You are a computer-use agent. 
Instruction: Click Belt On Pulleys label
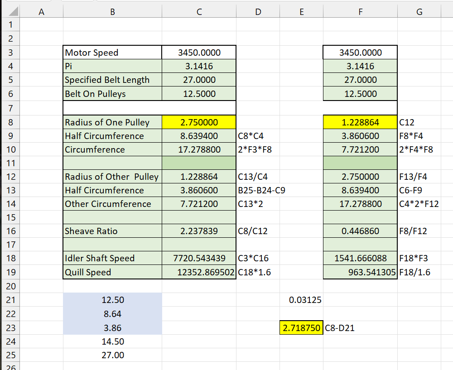pyautogui.click(x=112, y=94)
